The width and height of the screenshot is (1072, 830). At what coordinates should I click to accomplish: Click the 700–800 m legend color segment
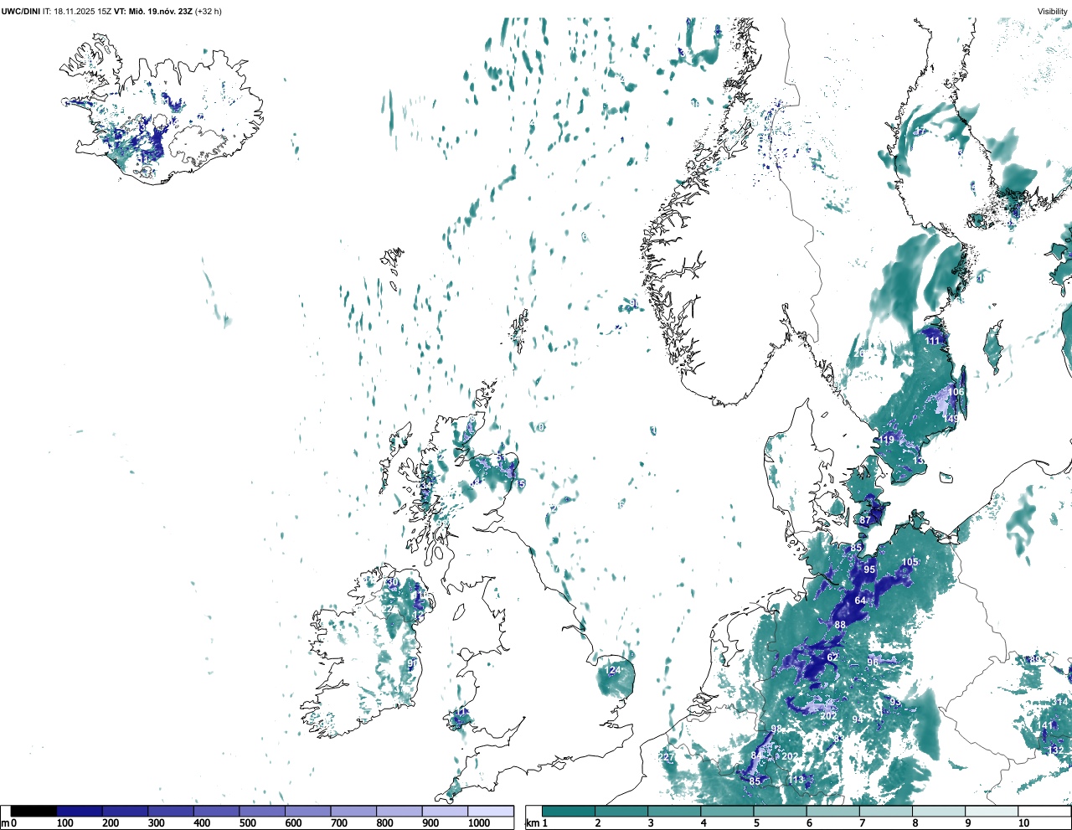click(x=353, y=811)
